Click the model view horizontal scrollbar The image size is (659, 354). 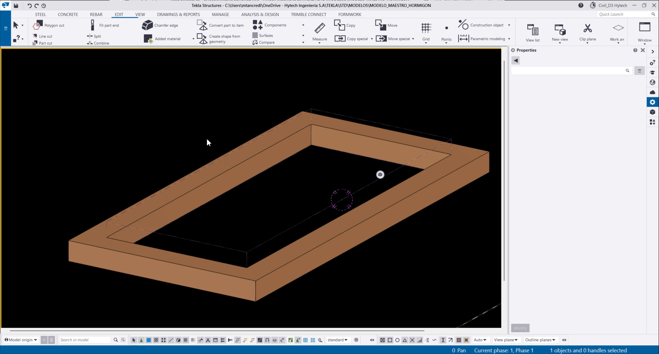[x=217, y=331]
